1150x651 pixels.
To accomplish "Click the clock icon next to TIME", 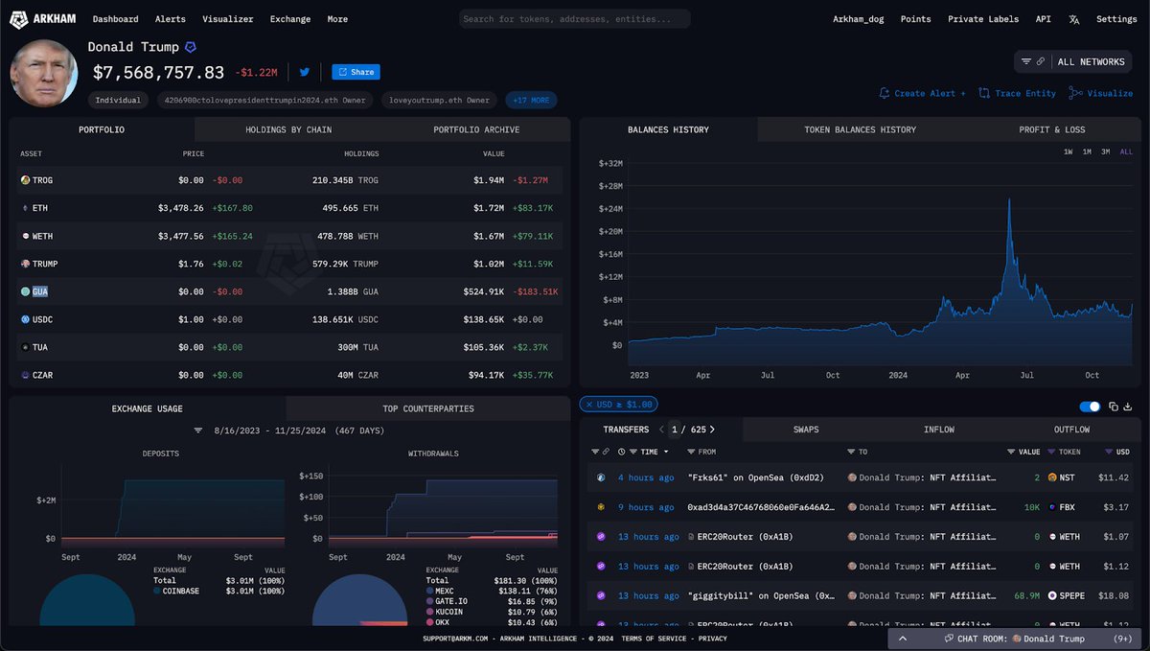I will point(622,452).
